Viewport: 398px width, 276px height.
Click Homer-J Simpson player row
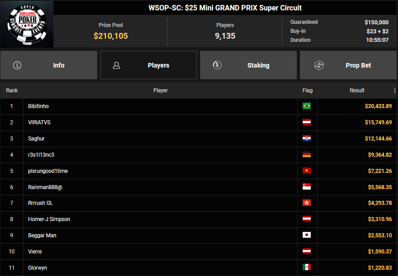tap(49, 219)
